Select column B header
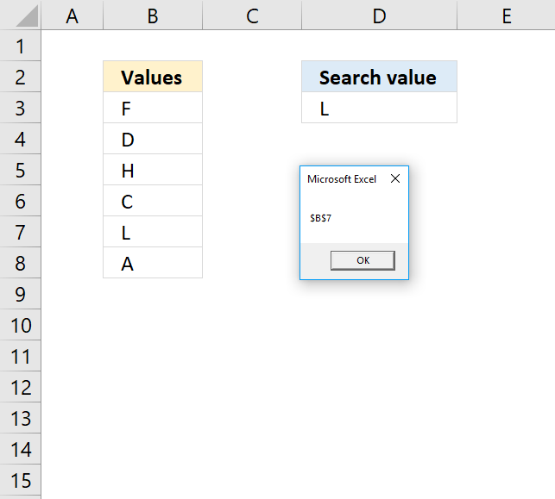The width and height of the screenshot is (555, 499). (x=152, y=16)
